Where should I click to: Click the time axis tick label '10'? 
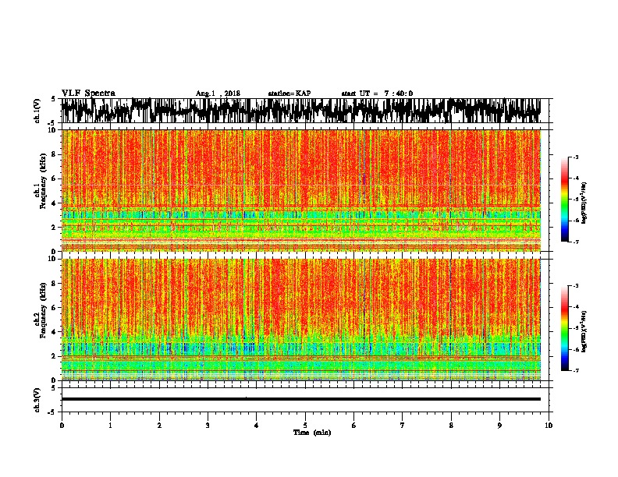[549, 426]
